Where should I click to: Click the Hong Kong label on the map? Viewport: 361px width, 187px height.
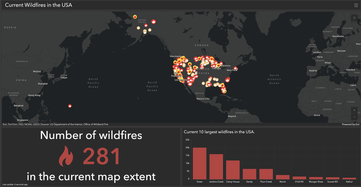(x=34, y=95)
